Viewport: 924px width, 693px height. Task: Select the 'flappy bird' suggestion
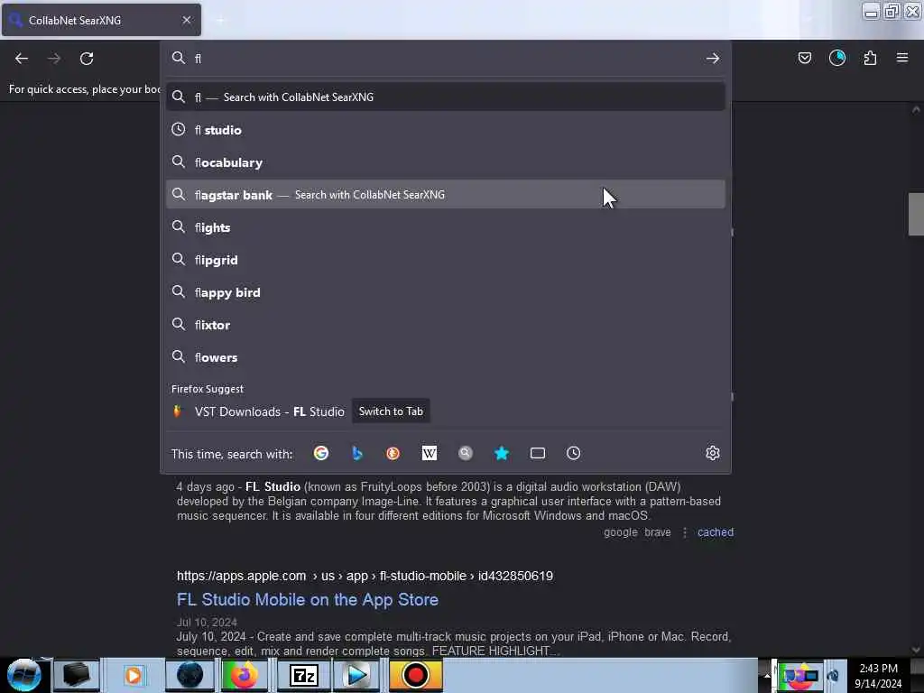[x=446, y=292]
